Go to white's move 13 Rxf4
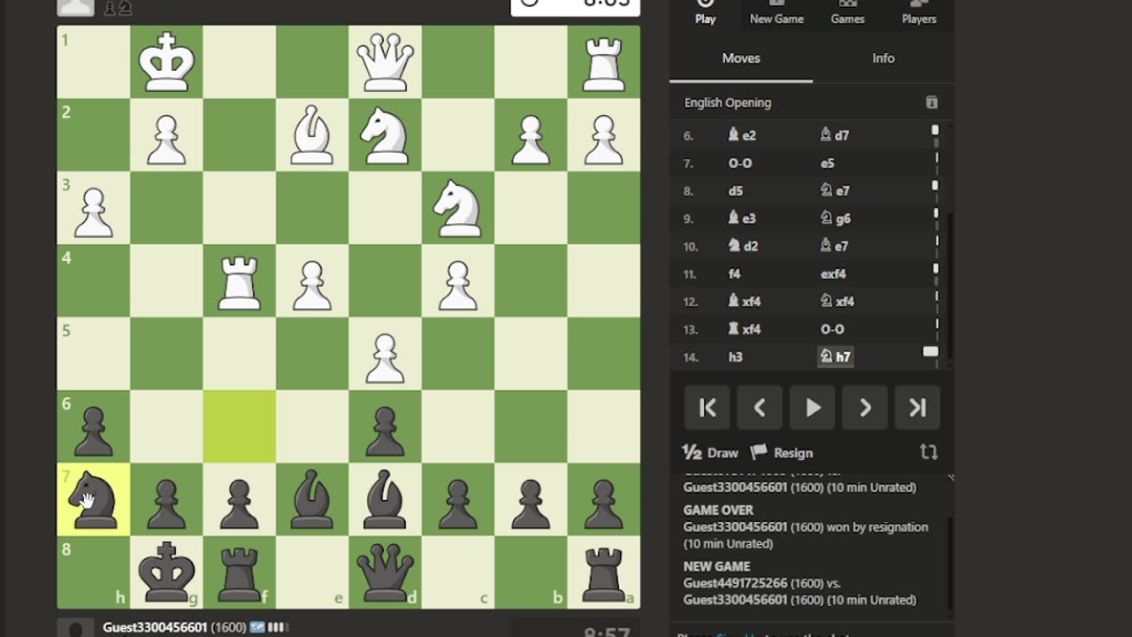Viewport: 1132px width, 637px height. coord(744,329)
